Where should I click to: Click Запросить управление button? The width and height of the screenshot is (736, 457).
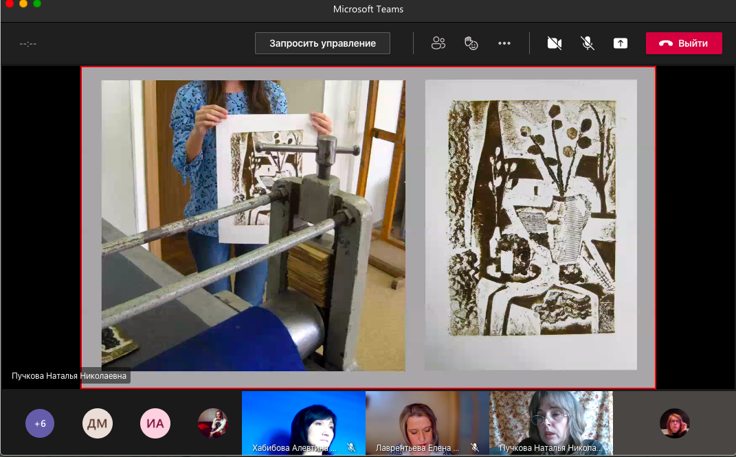tap(322, 43)
